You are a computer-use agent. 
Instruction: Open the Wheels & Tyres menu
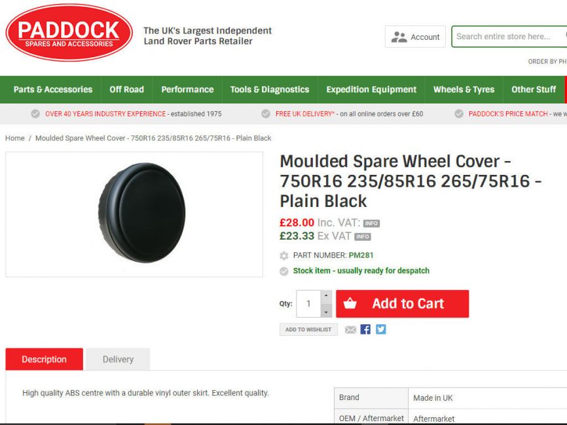click(464, 89)
